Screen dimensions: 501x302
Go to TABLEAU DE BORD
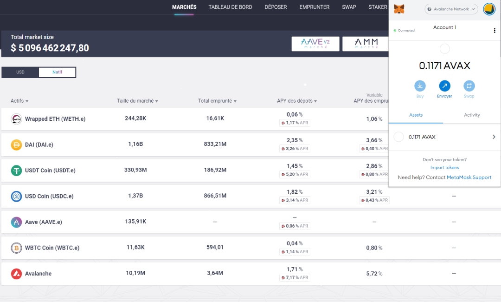[x=230, y=7]
